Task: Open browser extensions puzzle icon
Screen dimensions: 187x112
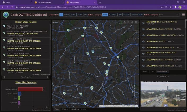Action: 176,7
